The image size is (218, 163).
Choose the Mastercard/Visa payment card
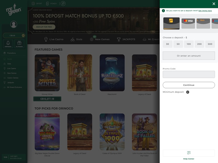coord(188,23)
